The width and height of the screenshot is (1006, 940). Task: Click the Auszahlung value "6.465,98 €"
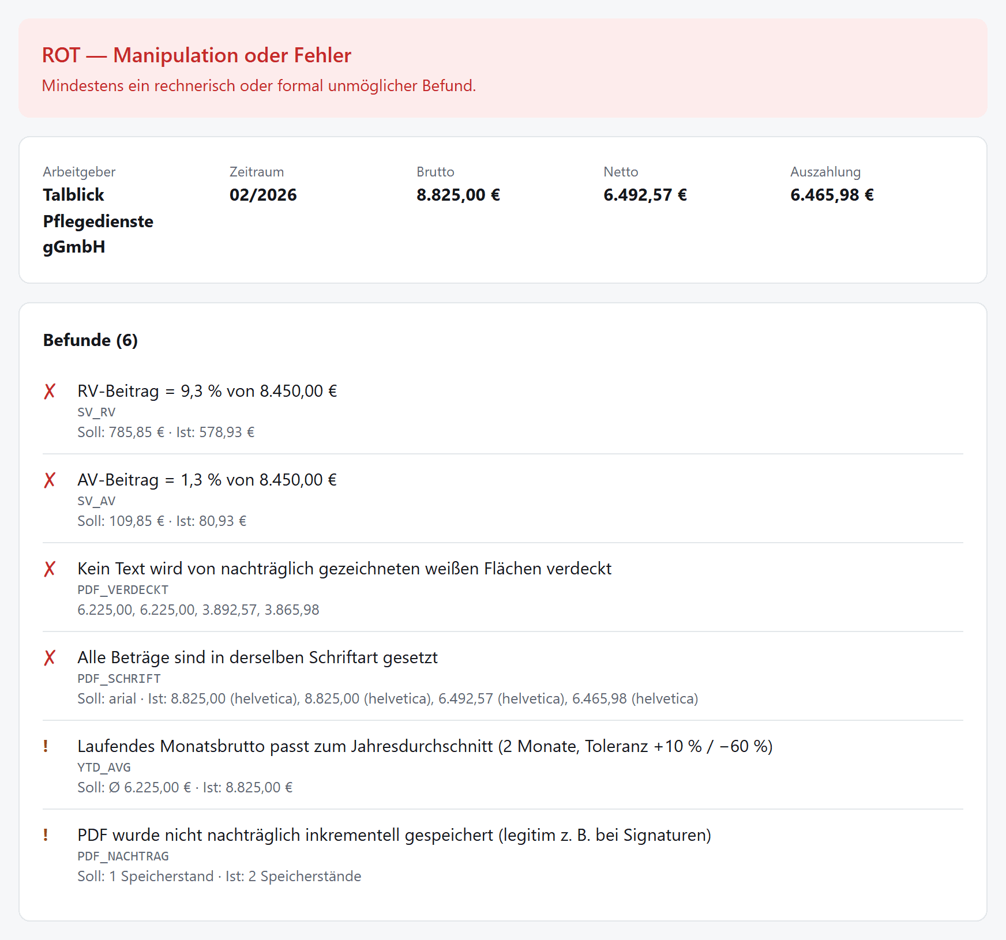click(832, 195)
